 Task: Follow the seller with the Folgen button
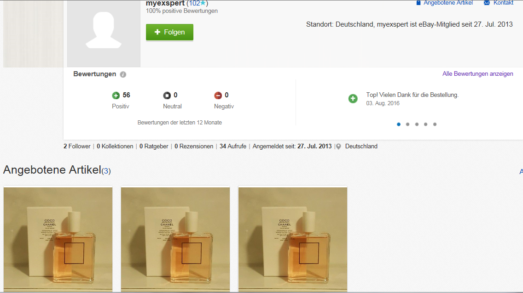[x=169, y=32]
